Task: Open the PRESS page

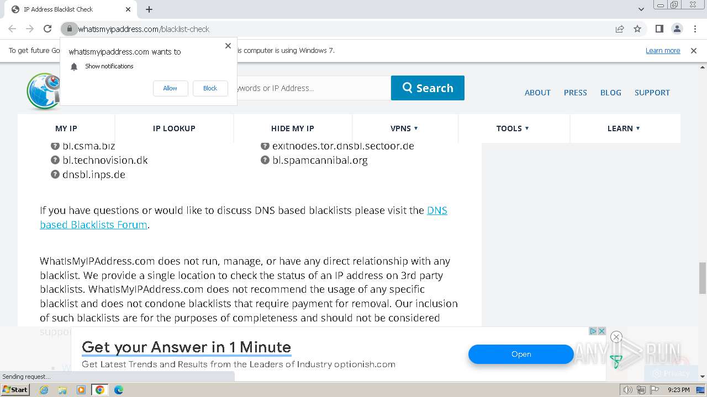Action: point(575,93)
